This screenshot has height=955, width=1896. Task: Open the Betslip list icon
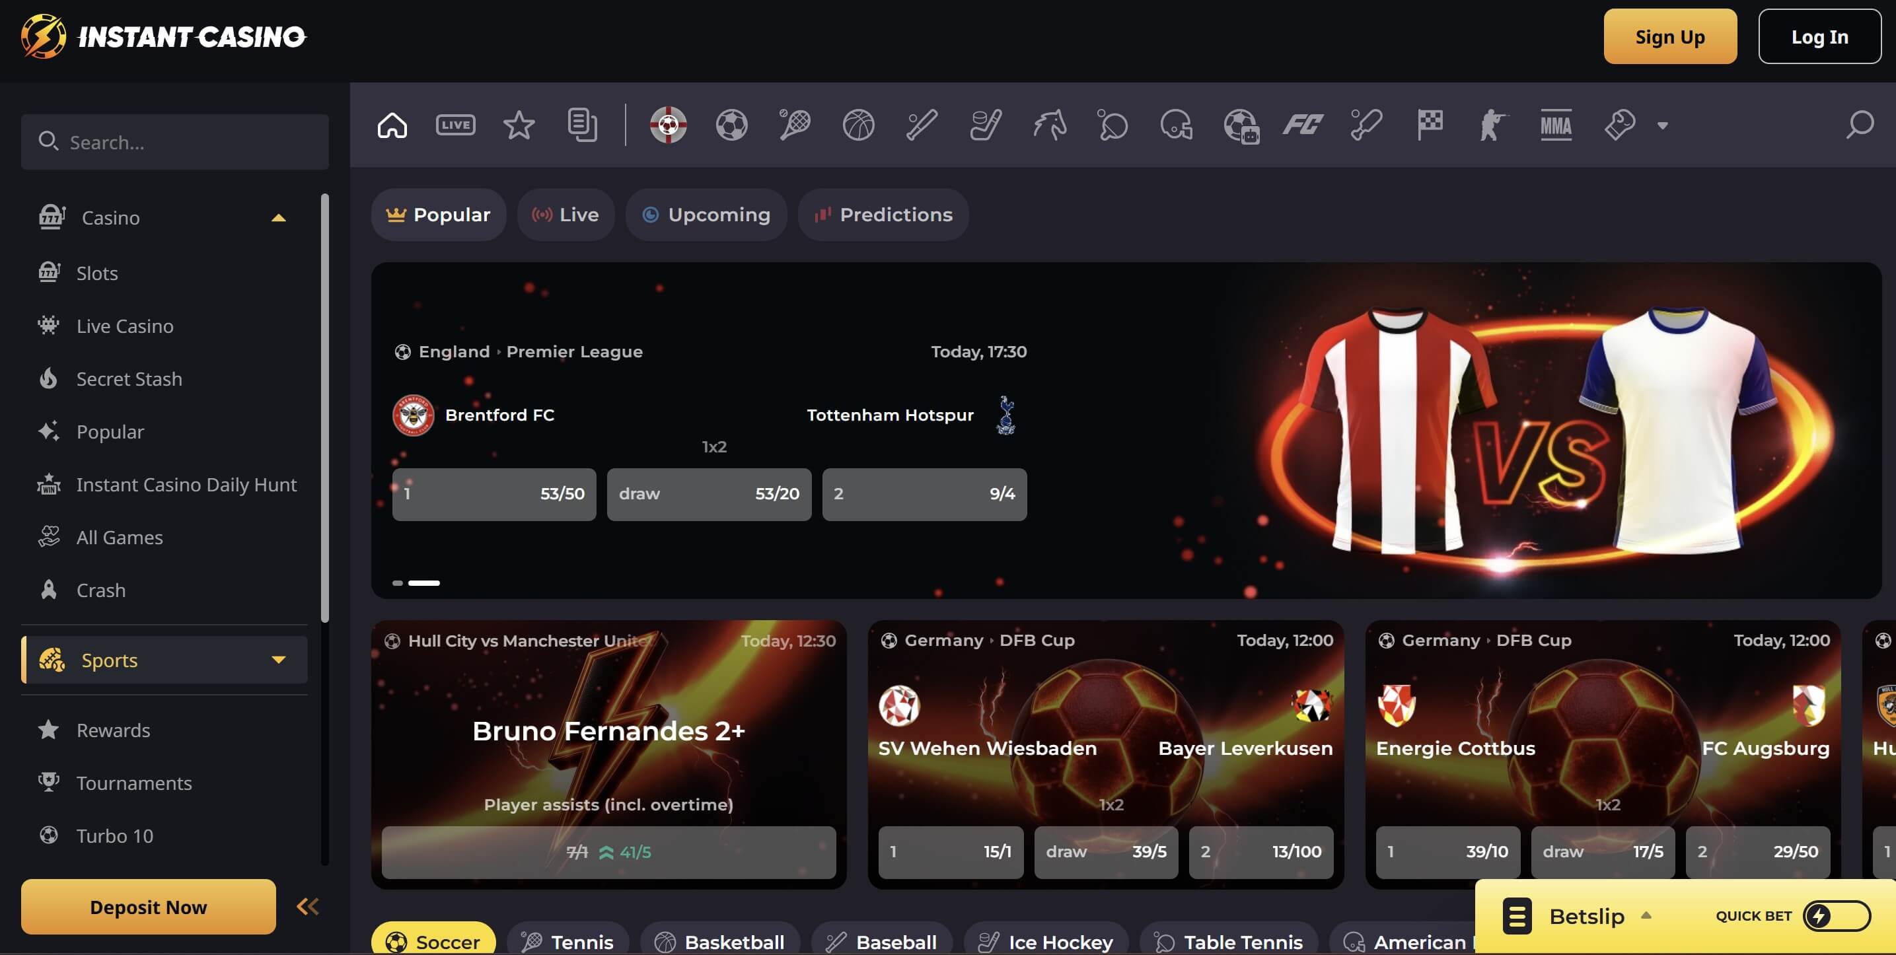(1516, 916)
